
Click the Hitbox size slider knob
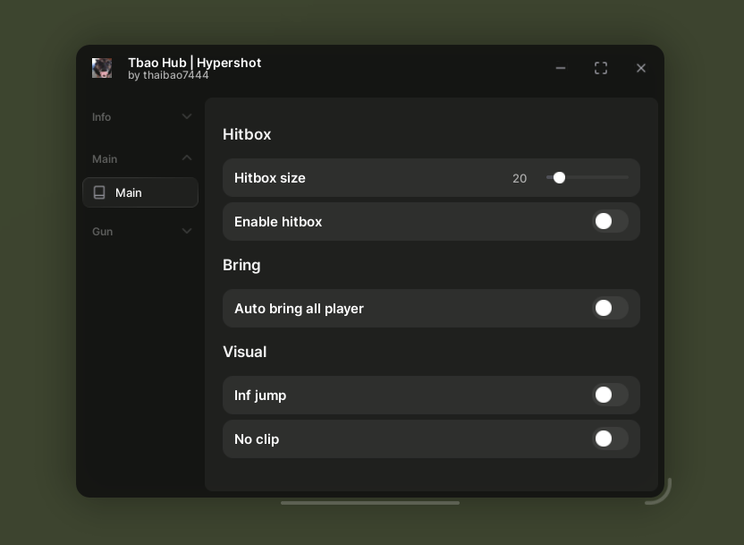[x=559, y=177]
